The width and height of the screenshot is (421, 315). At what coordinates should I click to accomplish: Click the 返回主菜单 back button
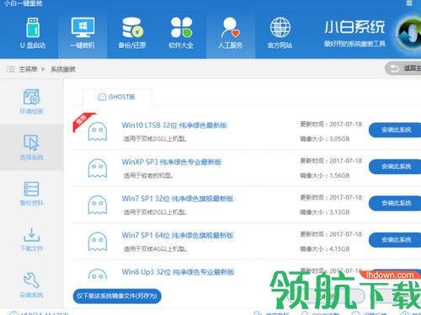[403, 68]
